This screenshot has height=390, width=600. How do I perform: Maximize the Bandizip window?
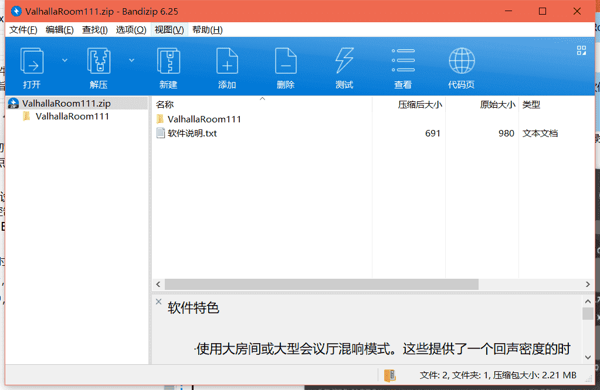click(542, 11)
